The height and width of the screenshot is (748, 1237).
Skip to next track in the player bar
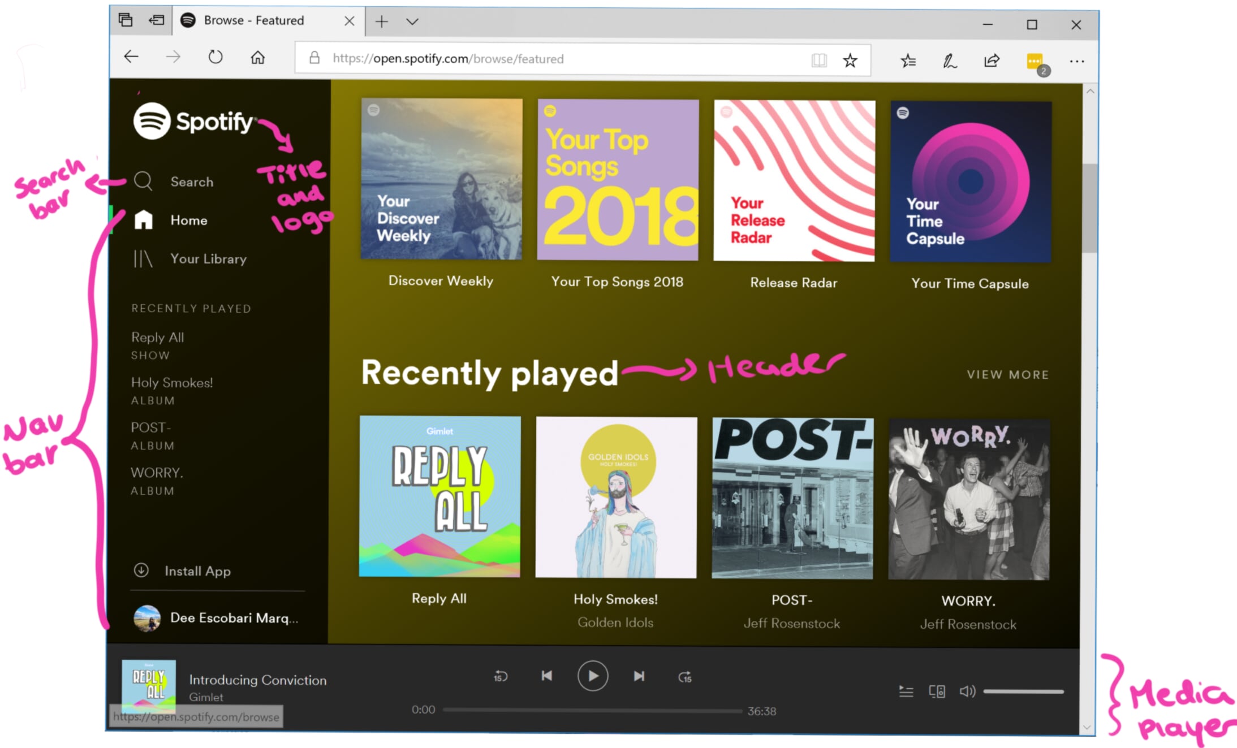639,676
